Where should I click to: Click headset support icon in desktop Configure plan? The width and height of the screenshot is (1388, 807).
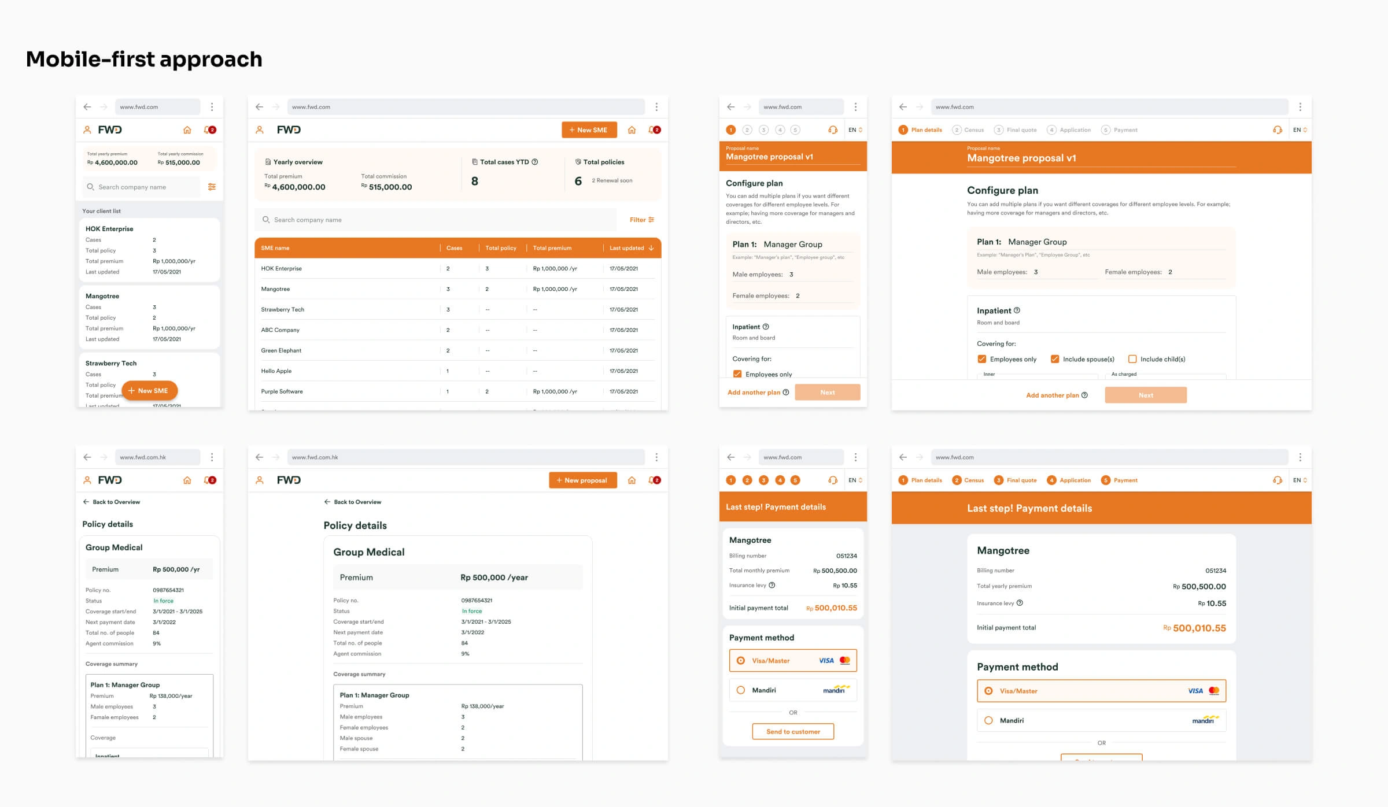pyautogui.click(x=1277, y=130)
